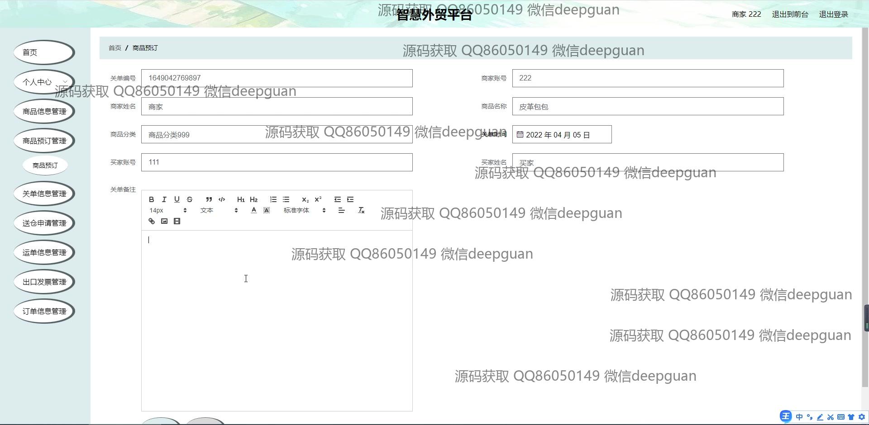869x425 pixels.
Task: Insert a code block in the editor
Action: [x=222, y=199]
